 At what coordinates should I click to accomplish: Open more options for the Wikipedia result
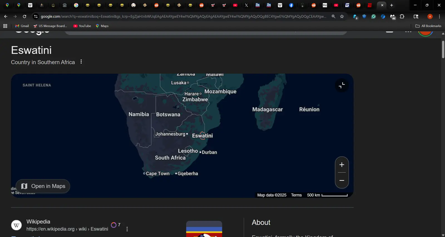pos(127,229)
